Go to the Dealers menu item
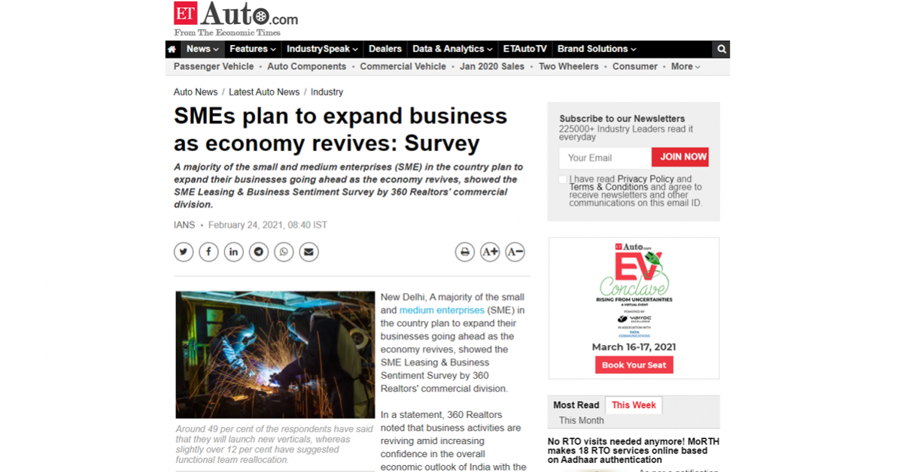Viewport: 903px width, 472px height. (385, 49)
